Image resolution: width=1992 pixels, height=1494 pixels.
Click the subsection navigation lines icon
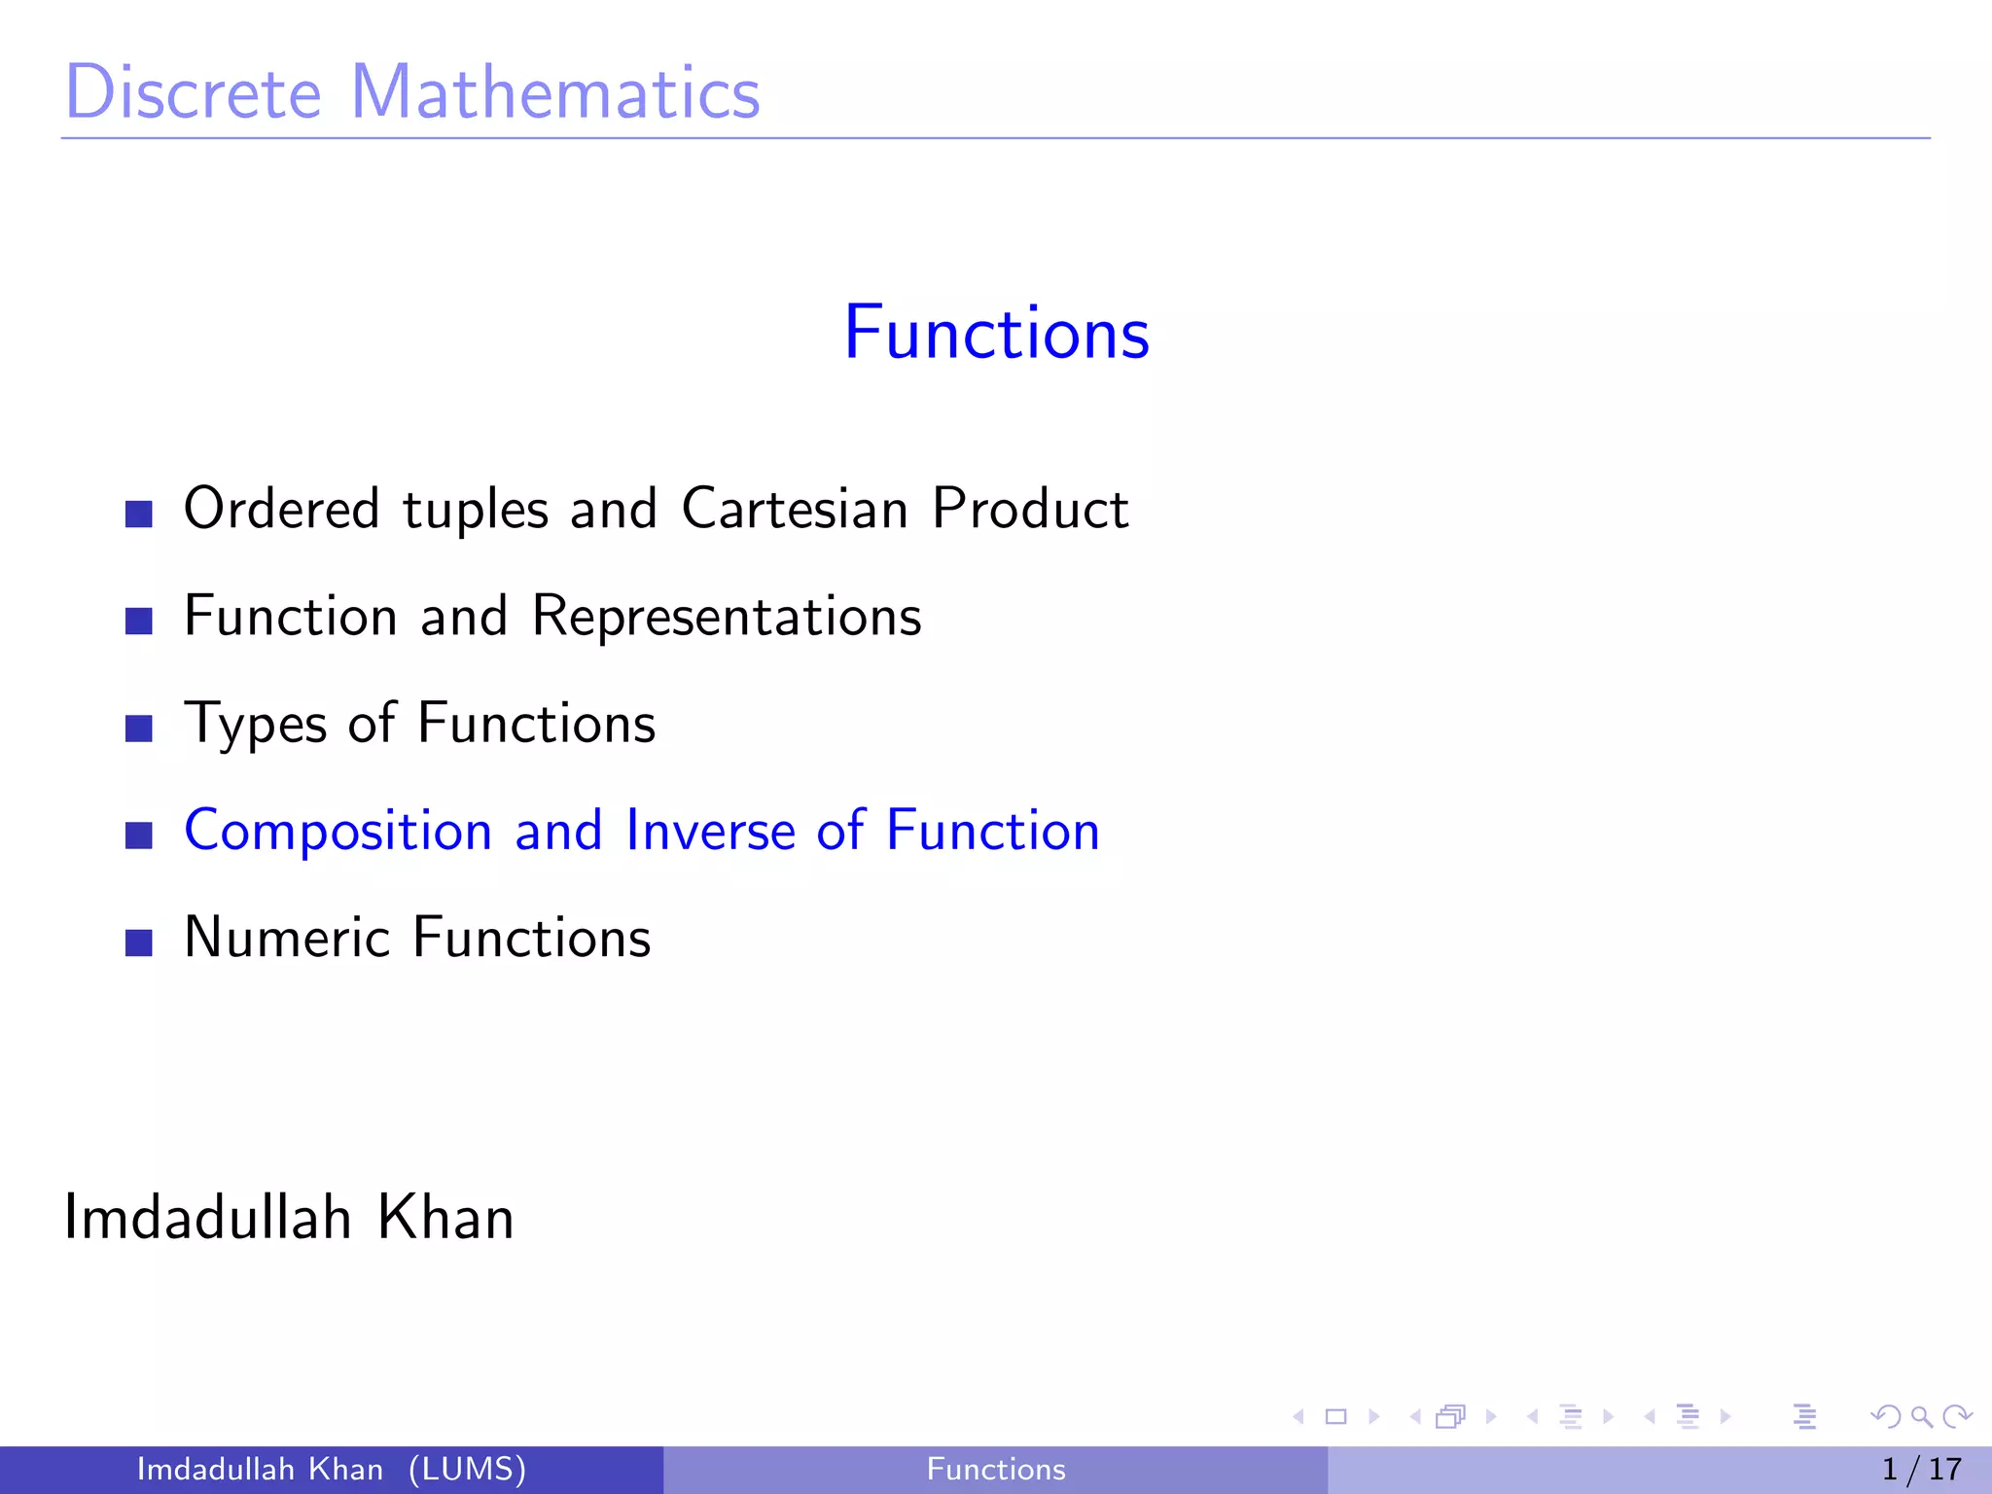pyautogui.click(x=1571, y=1417)
